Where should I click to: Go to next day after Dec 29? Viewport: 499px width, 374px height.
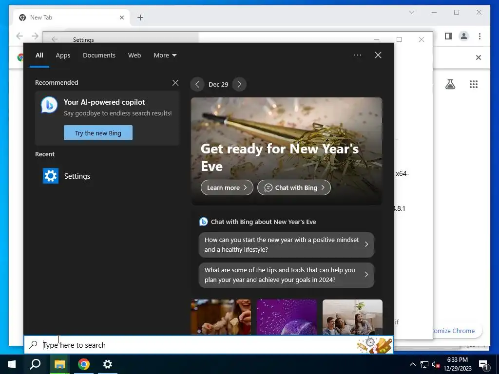tap(239, 85)
